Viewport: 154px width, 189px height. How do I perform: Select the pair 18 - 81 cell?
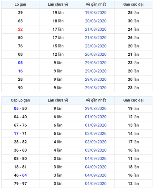click(20, 167)
